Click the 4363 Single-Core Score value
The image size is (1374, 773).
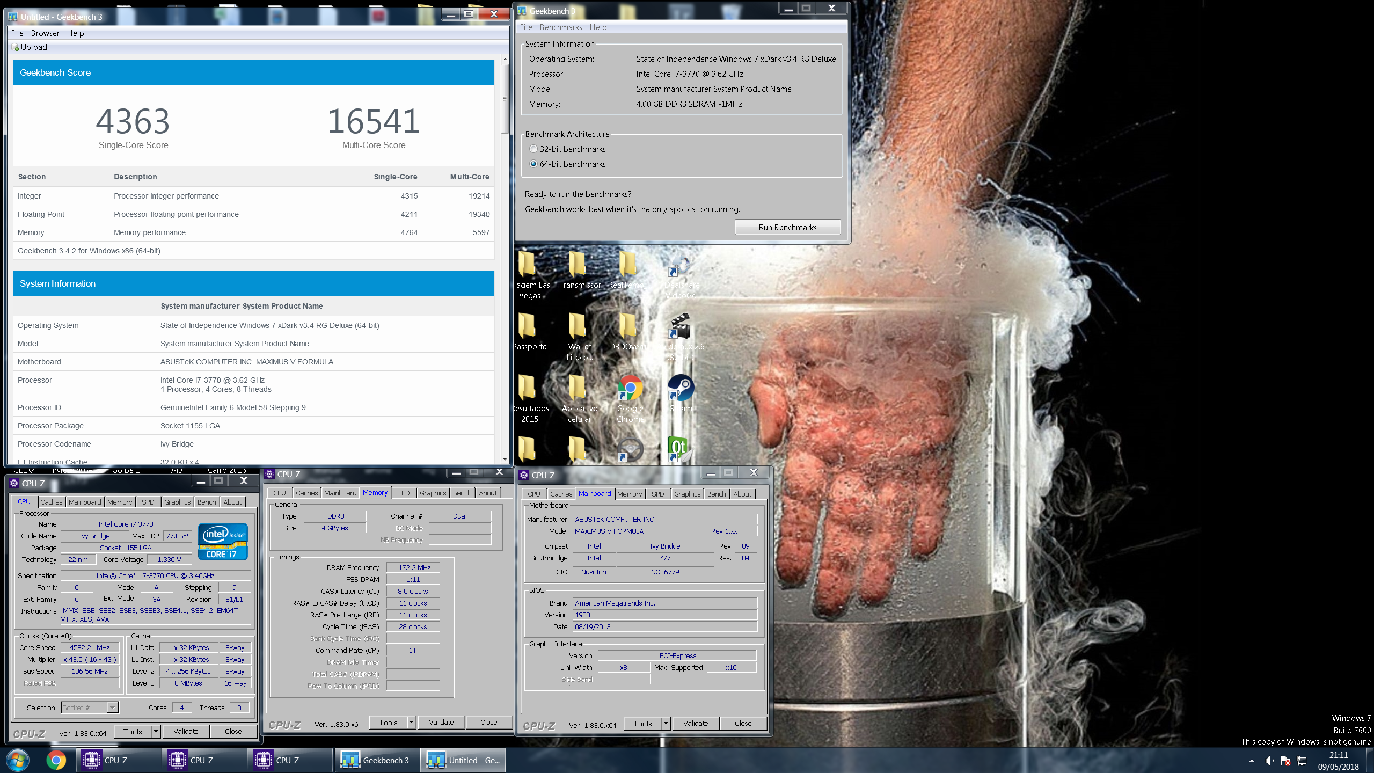(x=133, y=121)
